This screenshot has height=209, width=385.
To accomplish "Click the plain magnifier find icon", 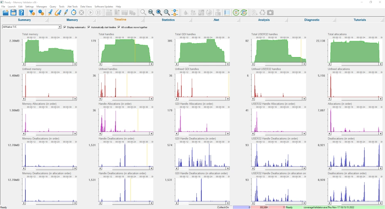I will tap(143, 13).
